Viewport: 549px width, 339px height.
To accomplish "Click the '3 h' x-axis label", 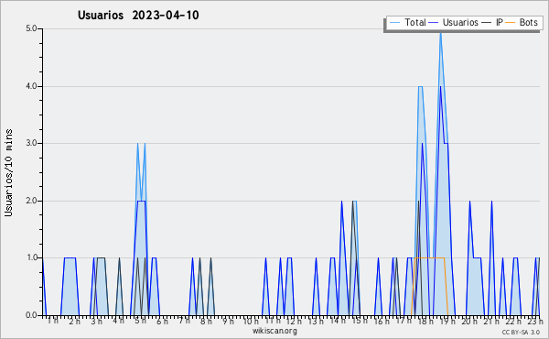I will [x=97, y=321].
